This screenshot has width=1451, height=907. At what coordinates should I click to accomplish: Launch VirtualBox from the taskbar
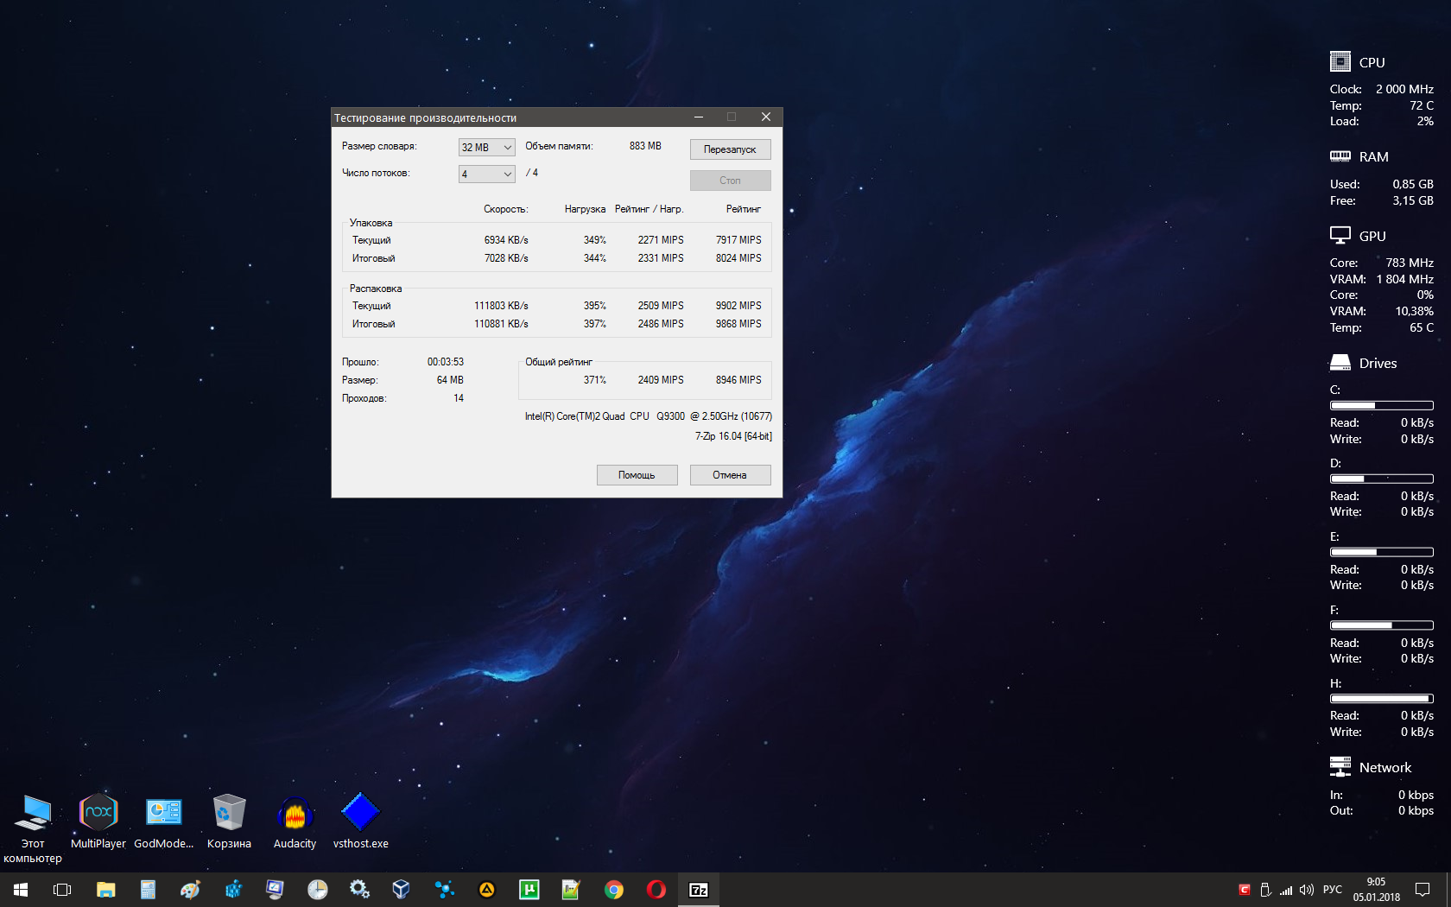coord(402,890)
